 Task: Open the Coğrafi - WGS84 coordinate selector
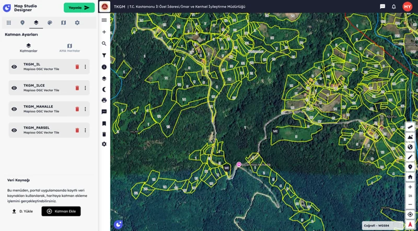tap(382, 225)
